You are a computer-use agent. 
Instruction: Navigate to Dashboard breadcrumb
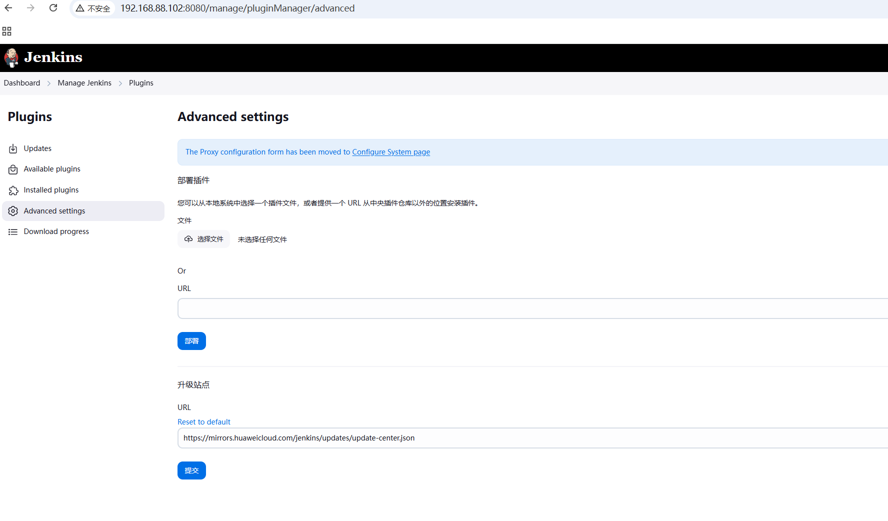pyautogui.click(x=22, y=83)
